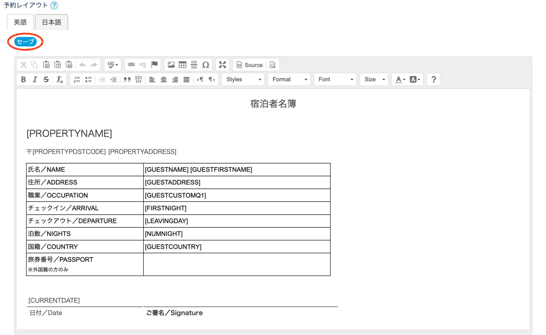This screenshot has height=335, width=546.
Task: Toggle italic text formatting
Action: click(x=35, y=79)
